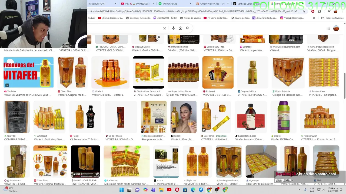Click the browser address bar URL

click(193, 11)
